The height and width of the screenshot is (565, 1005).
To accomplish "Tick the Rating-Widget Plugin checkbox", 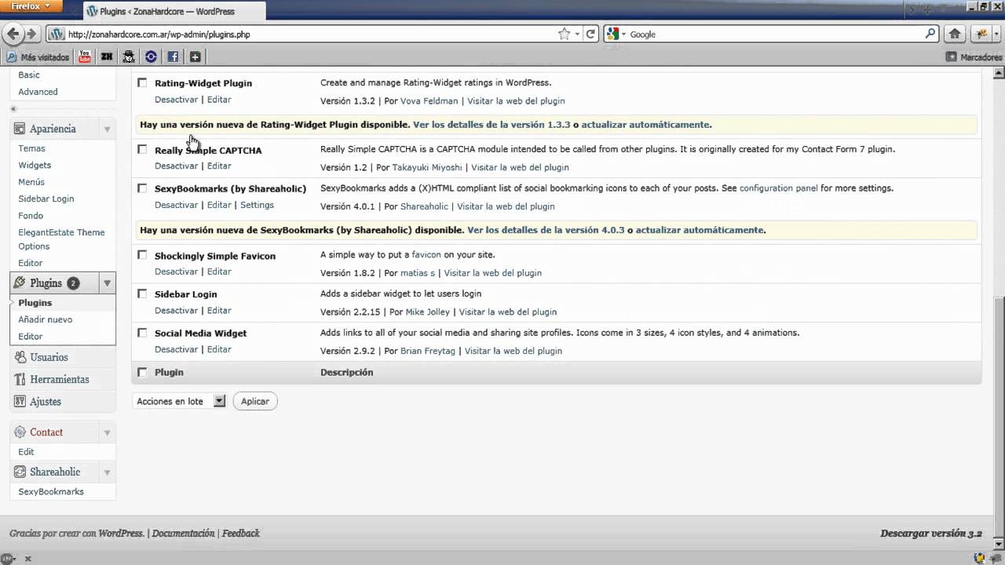I will 142,82.
